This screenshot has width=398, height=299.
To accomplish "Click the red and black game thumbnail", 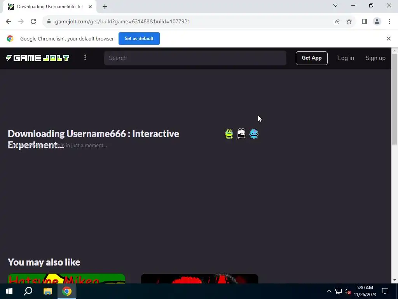I will tap(199, 278).
